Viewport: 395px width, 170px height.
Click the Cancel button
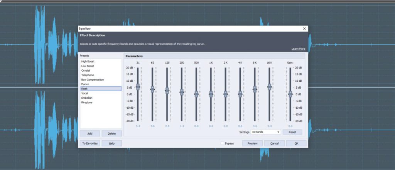click(x=274, y=143)
